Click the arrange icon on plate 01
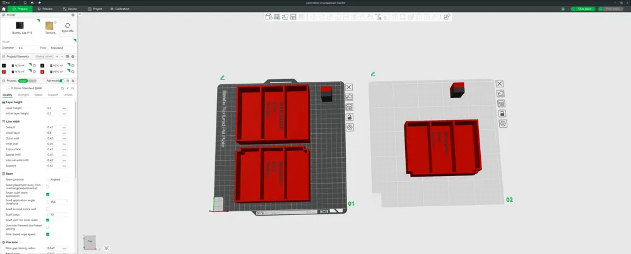The width and height of the screenshot is (631, 254). [349, 107]
